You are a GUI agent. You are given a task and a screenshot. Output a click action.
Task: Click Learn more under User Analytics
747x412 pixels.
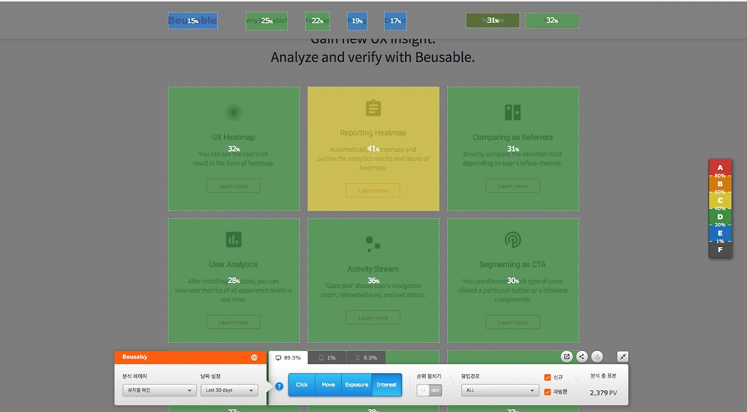[x=233, y=322]
